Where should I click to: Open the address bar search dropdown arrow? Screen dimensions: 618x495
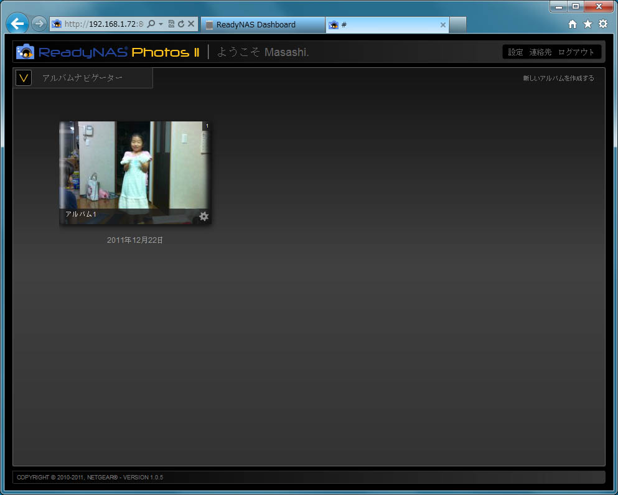[161, 24]
